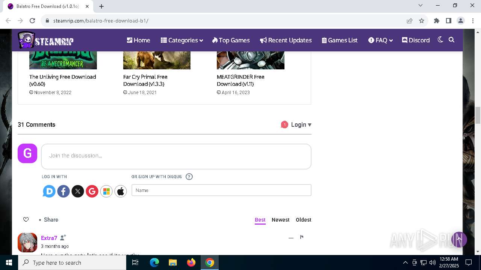Open Recent Updates page
The width and height of the screenshot is (481, 270).
[286, 40]
